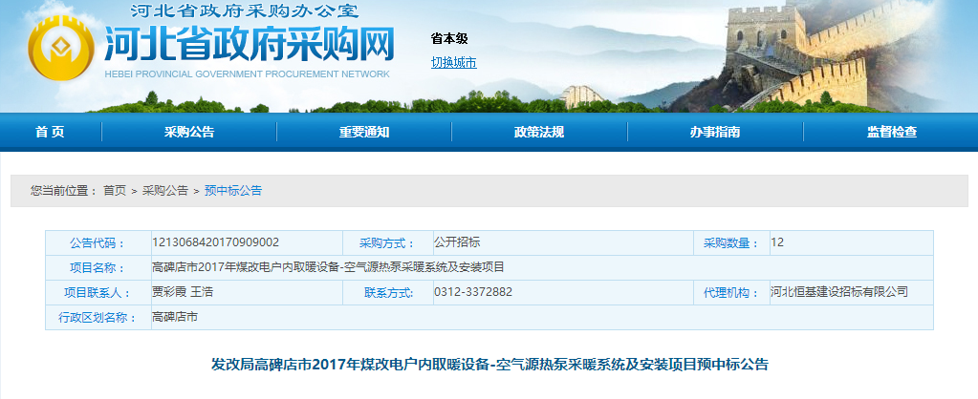This screenshot has width=978, height=399.
Task: Go to the 重要通知 navigation item
Action: 364,132
